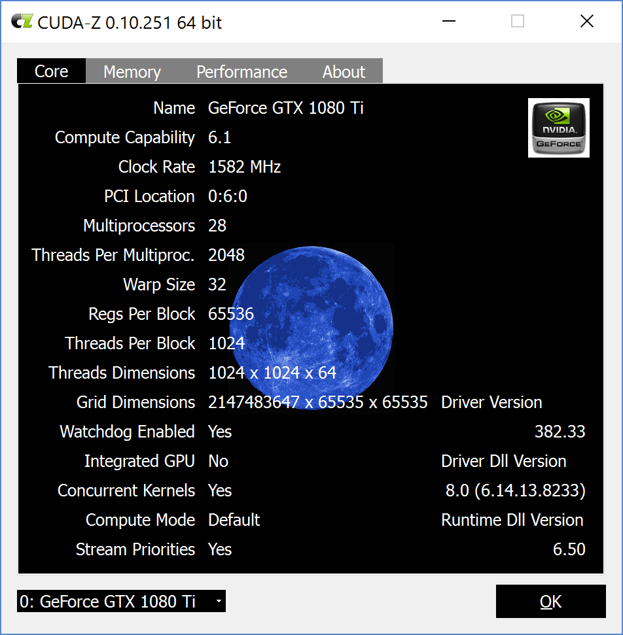Viewport: 623px width, 635px height.
Task: Click the driver version number 382.33
Action: pyautogui.click(x=560, y=432)
